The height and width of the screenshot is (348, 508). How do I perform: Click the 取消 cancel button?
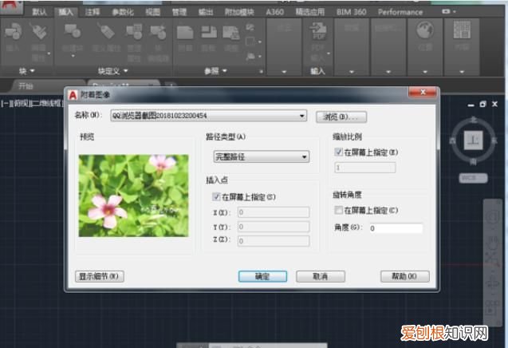pos(320,276)
